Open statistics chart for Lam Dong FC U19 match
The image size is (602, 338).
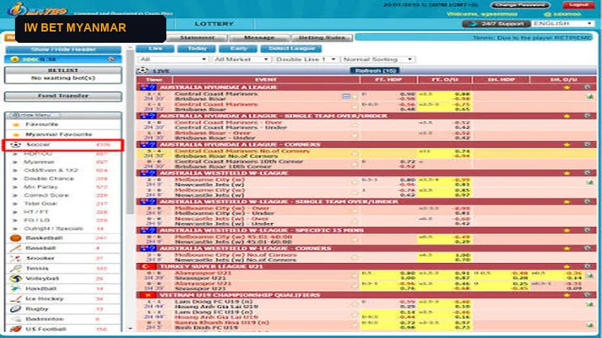click(x=590, y=304)
